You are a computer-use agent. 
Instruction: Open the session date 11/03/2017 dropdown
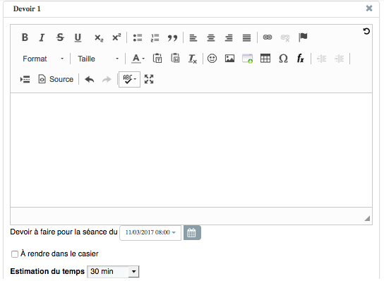coord(150,232)
